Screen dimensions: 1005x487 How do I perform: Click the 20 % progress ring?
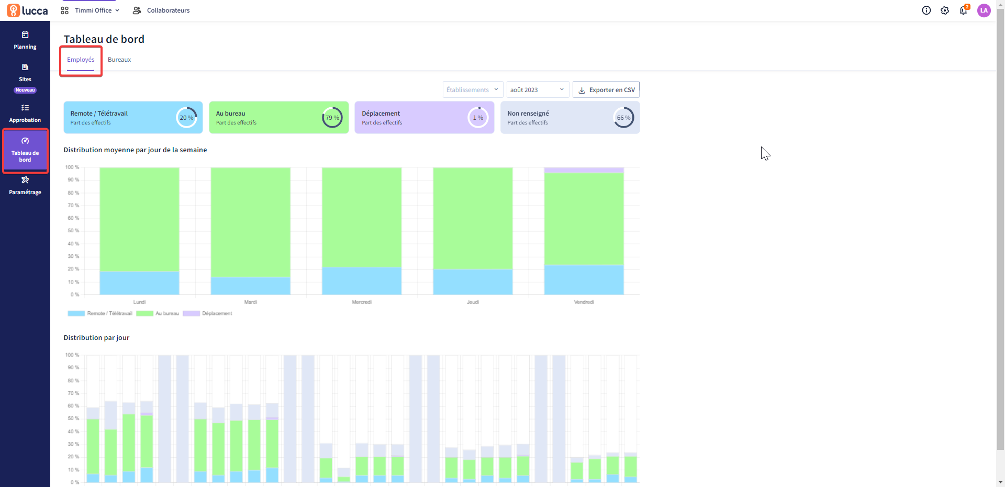[186, 117]
